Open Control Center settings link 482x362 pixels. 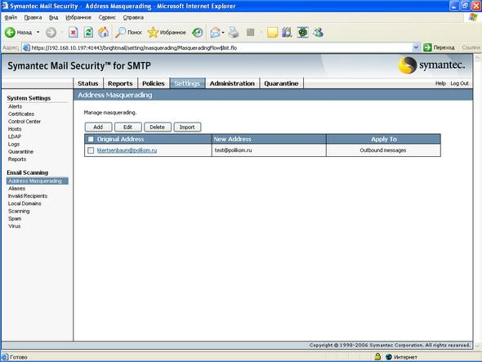point(25,122)
